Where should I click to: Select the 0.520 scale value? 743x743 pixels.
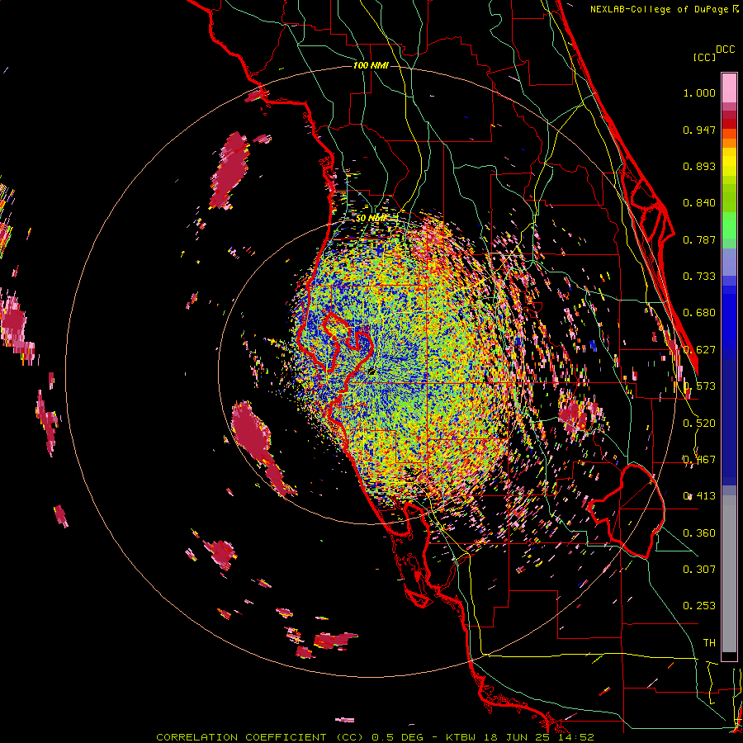coord(699,424)
